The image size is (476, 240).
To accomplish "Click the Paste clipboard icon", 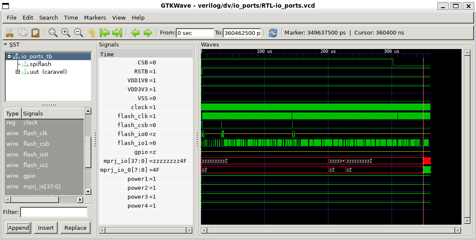I will point(35,32).
